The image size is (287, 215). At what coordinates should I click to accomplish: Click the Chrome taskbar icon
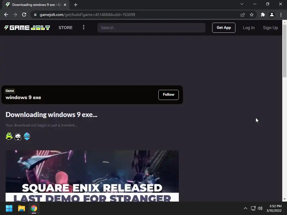(34, 208)
